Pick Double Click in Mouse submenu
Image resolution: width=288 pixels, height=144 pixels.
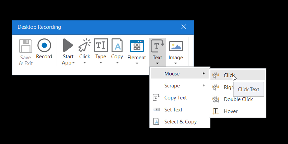(238, 99)
